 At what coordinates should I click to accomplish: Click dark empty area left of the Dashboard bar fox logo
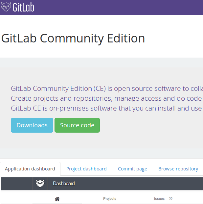pos(17,184)
